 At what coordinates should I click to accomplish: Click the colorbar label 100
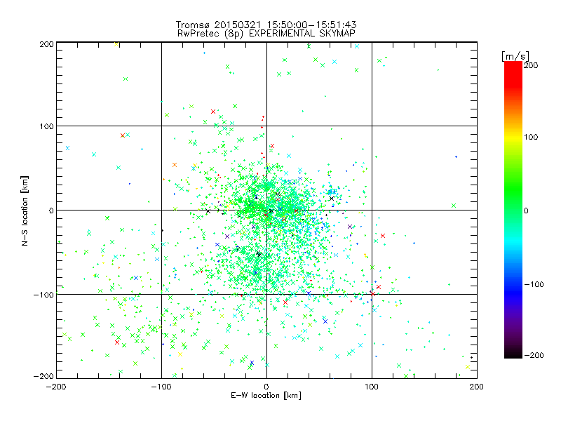(x=531, y=137)
